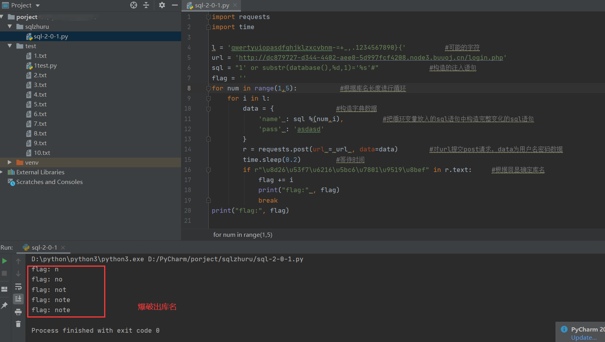This screenshot has width=605, height=342.
Task: Click the PyCharm notification info icon
Action: 564,329
